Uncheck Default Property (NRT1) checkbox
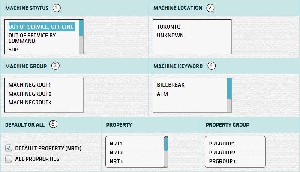The image size is (300, 172). [8, 148]
